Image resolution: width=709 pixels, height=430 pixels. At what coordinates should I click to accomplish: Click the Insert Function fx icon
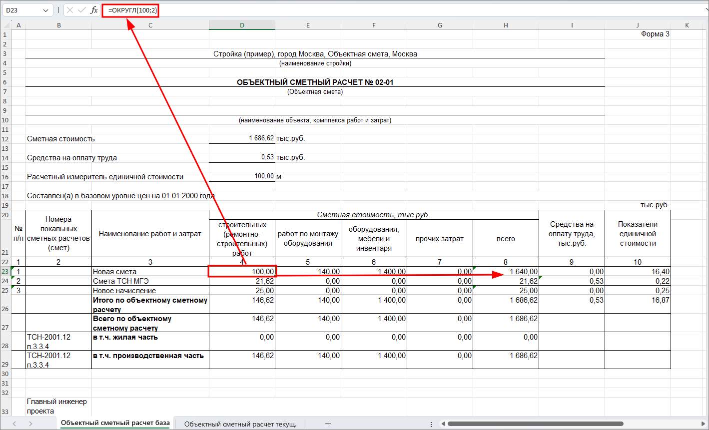coord(94,10)
